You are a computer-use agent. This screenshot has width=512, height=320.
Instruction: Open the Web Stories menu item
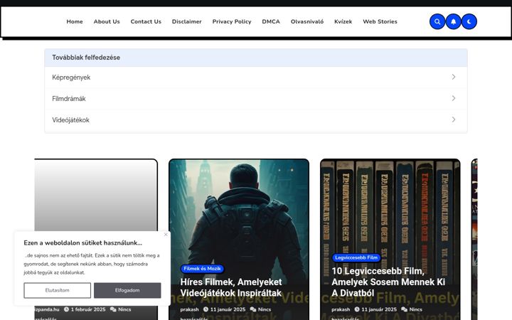380,21
